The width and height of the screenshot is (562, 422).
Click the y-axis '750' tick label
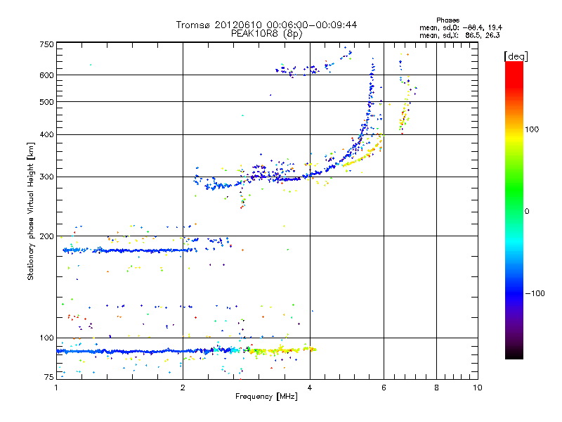pyautogui.click(x=46, y=44)
